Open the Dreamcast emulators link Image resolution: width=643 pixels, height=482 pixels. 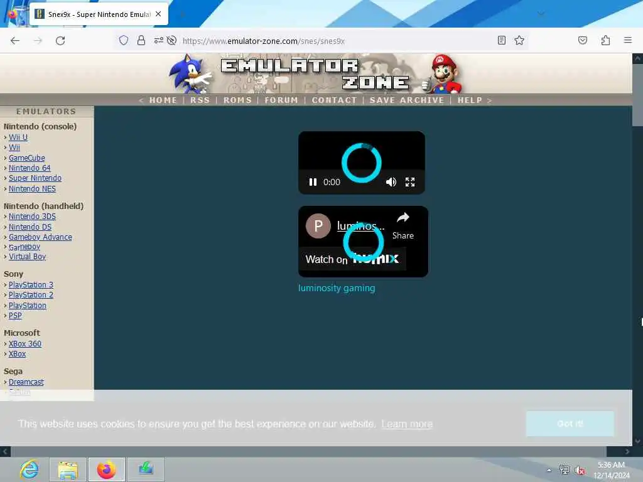click(x=26, y=382)
